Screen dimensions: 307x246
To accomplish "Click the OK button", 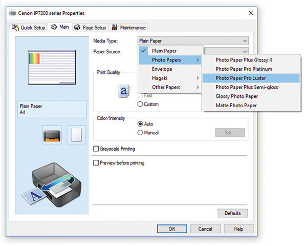I will pyautogui.click(x=172, y=229).
